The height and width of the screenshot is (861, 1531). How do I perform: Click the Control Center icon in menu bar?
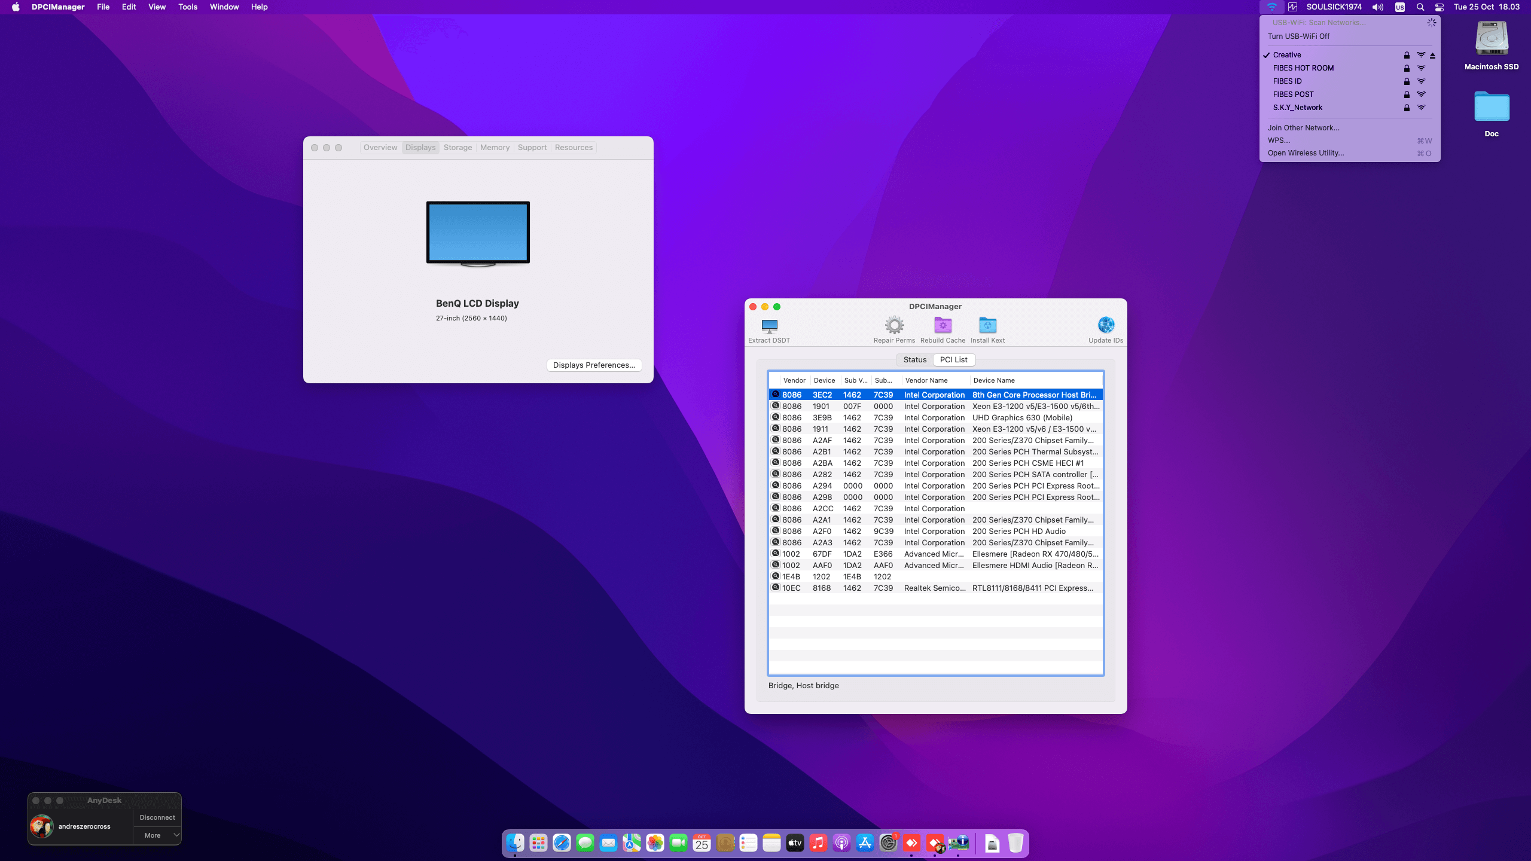click(x=1439, y=7)
